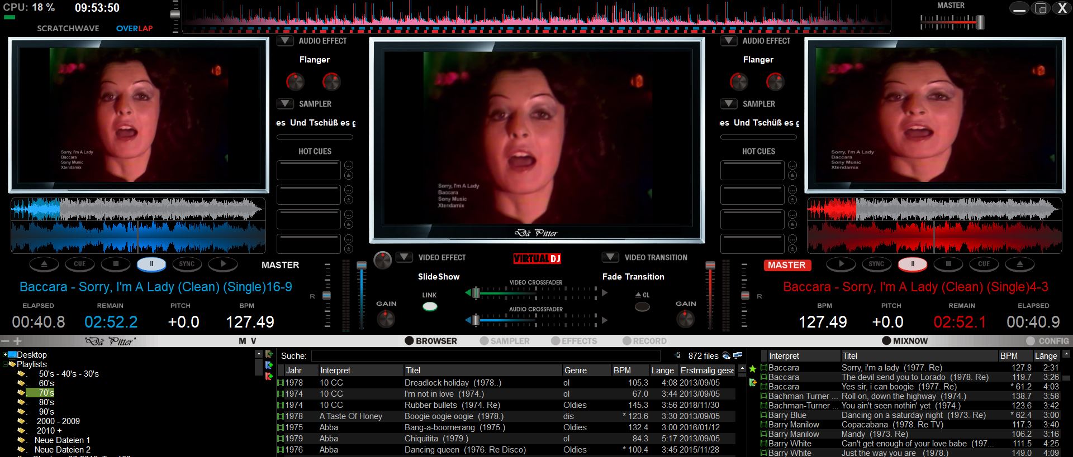
Task: Open the BROWSER tab
Action: (x=431, y=341)
